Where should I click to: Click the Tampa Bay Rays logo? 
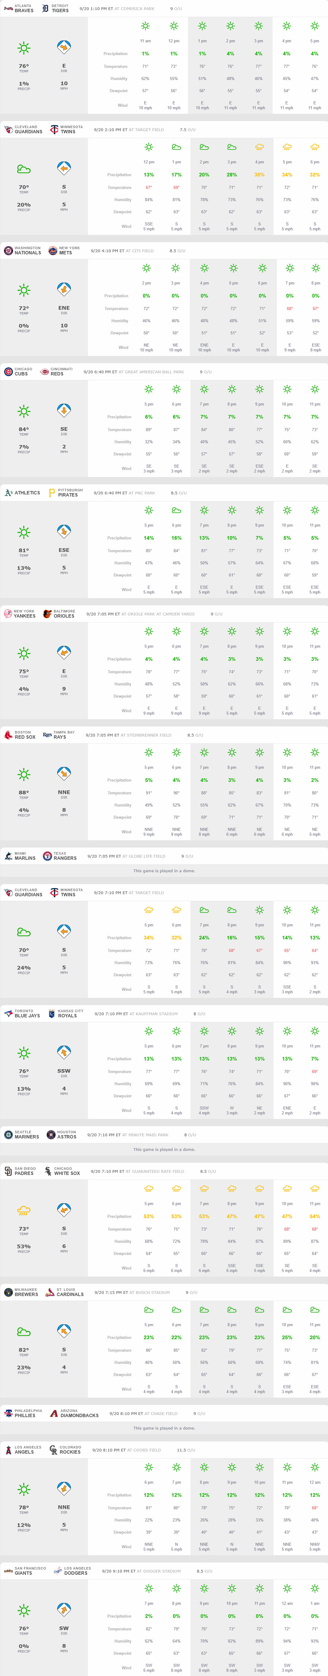pos(47,734)
